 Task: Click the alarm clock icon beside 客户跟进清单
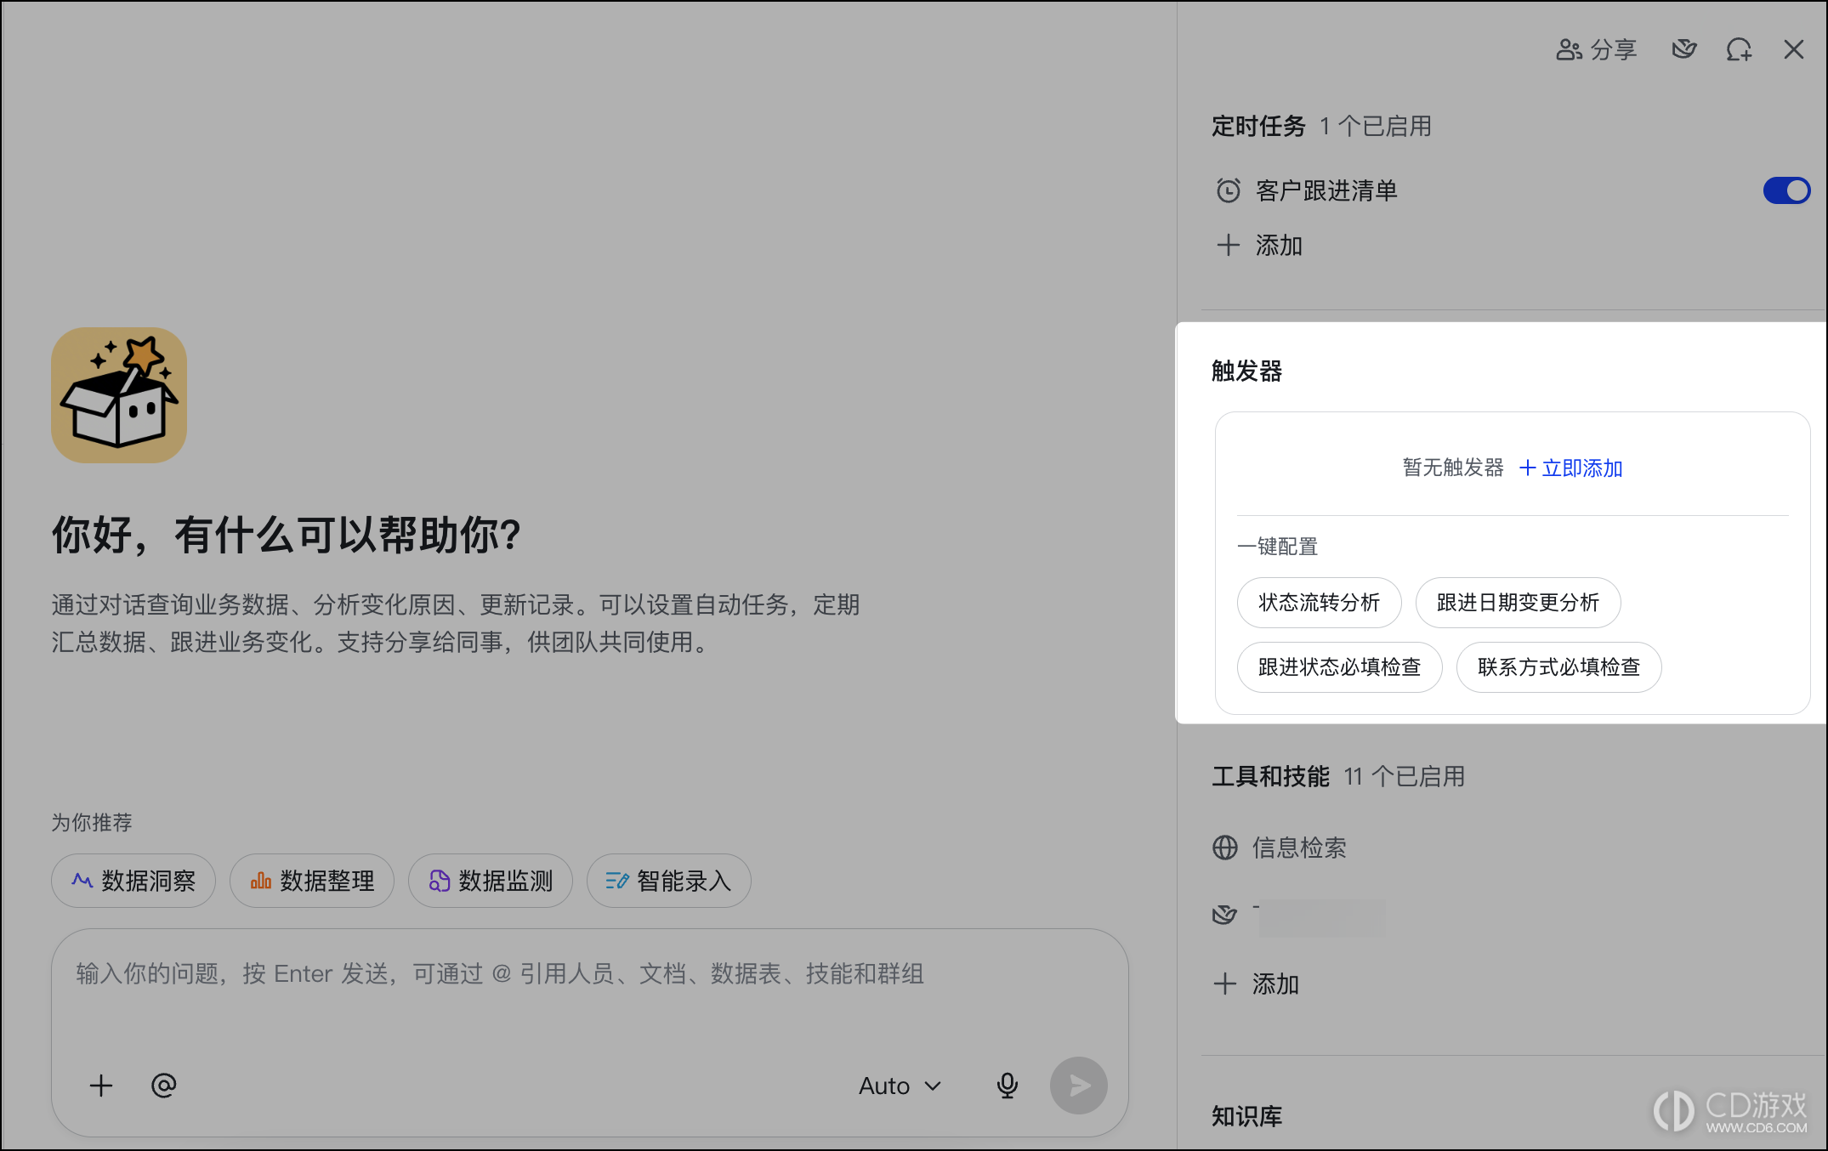pyautogui.click(x=1228, y=190)
